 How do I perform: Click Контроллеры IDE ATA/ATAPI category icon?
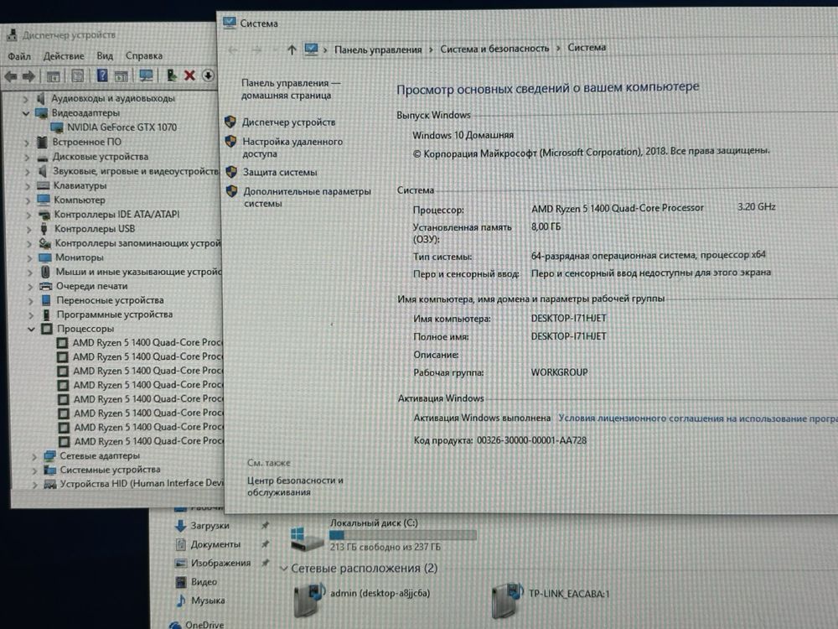(x=44, y=215)
